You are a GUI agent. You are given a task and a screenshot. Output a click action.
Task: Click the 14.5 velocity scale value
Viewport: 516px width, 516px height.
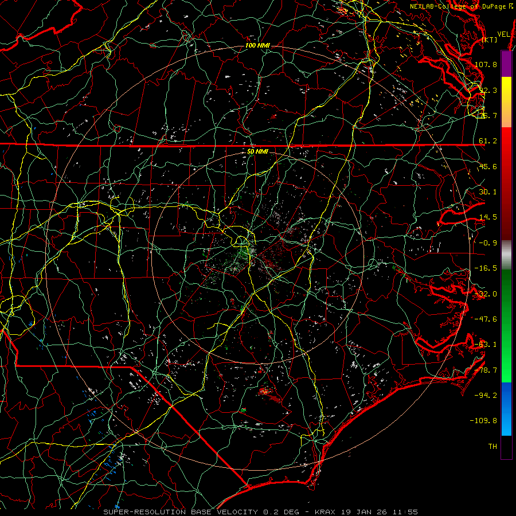click(x=488, y=217)
